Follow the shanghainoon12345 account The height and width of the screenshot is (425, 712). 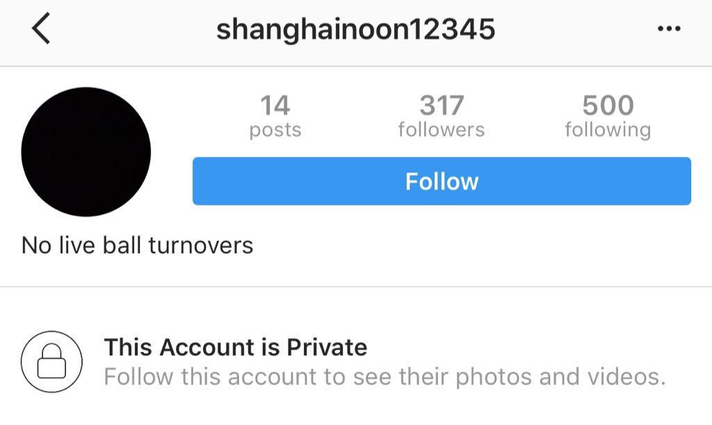click(442, 181)
